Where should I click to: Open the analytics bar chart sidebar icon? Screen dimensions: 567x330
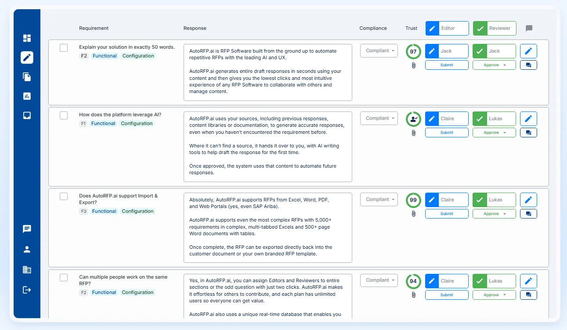tap(27, 96)
